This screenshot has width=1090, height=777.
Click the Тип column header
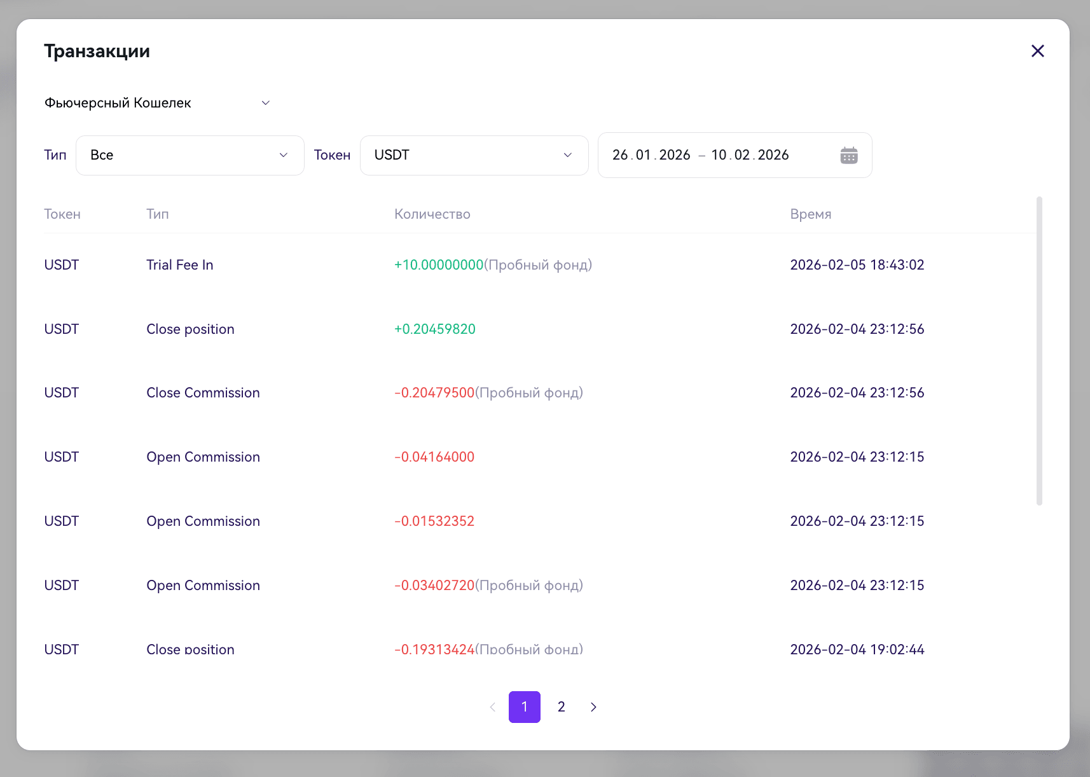pos(158,214)
